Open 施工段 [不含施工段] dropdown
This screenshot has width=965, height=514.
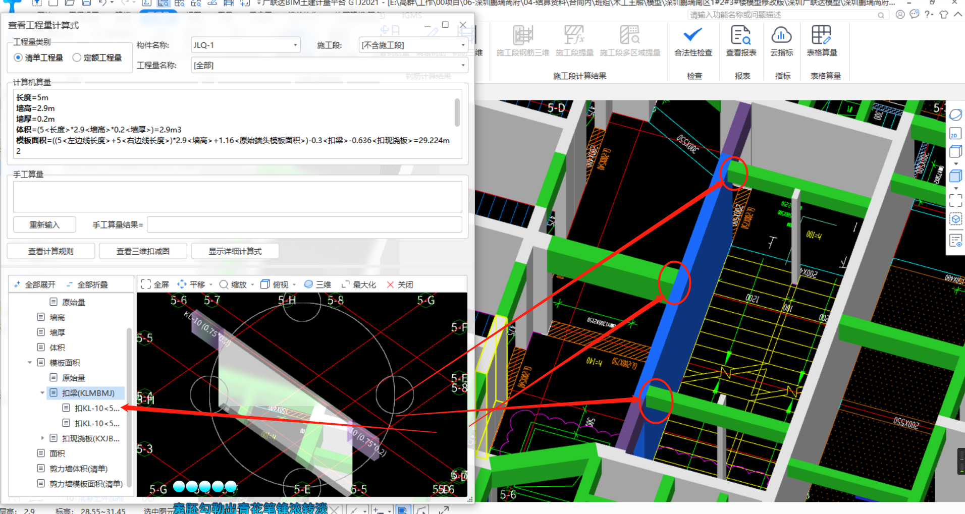coord(413,45)
